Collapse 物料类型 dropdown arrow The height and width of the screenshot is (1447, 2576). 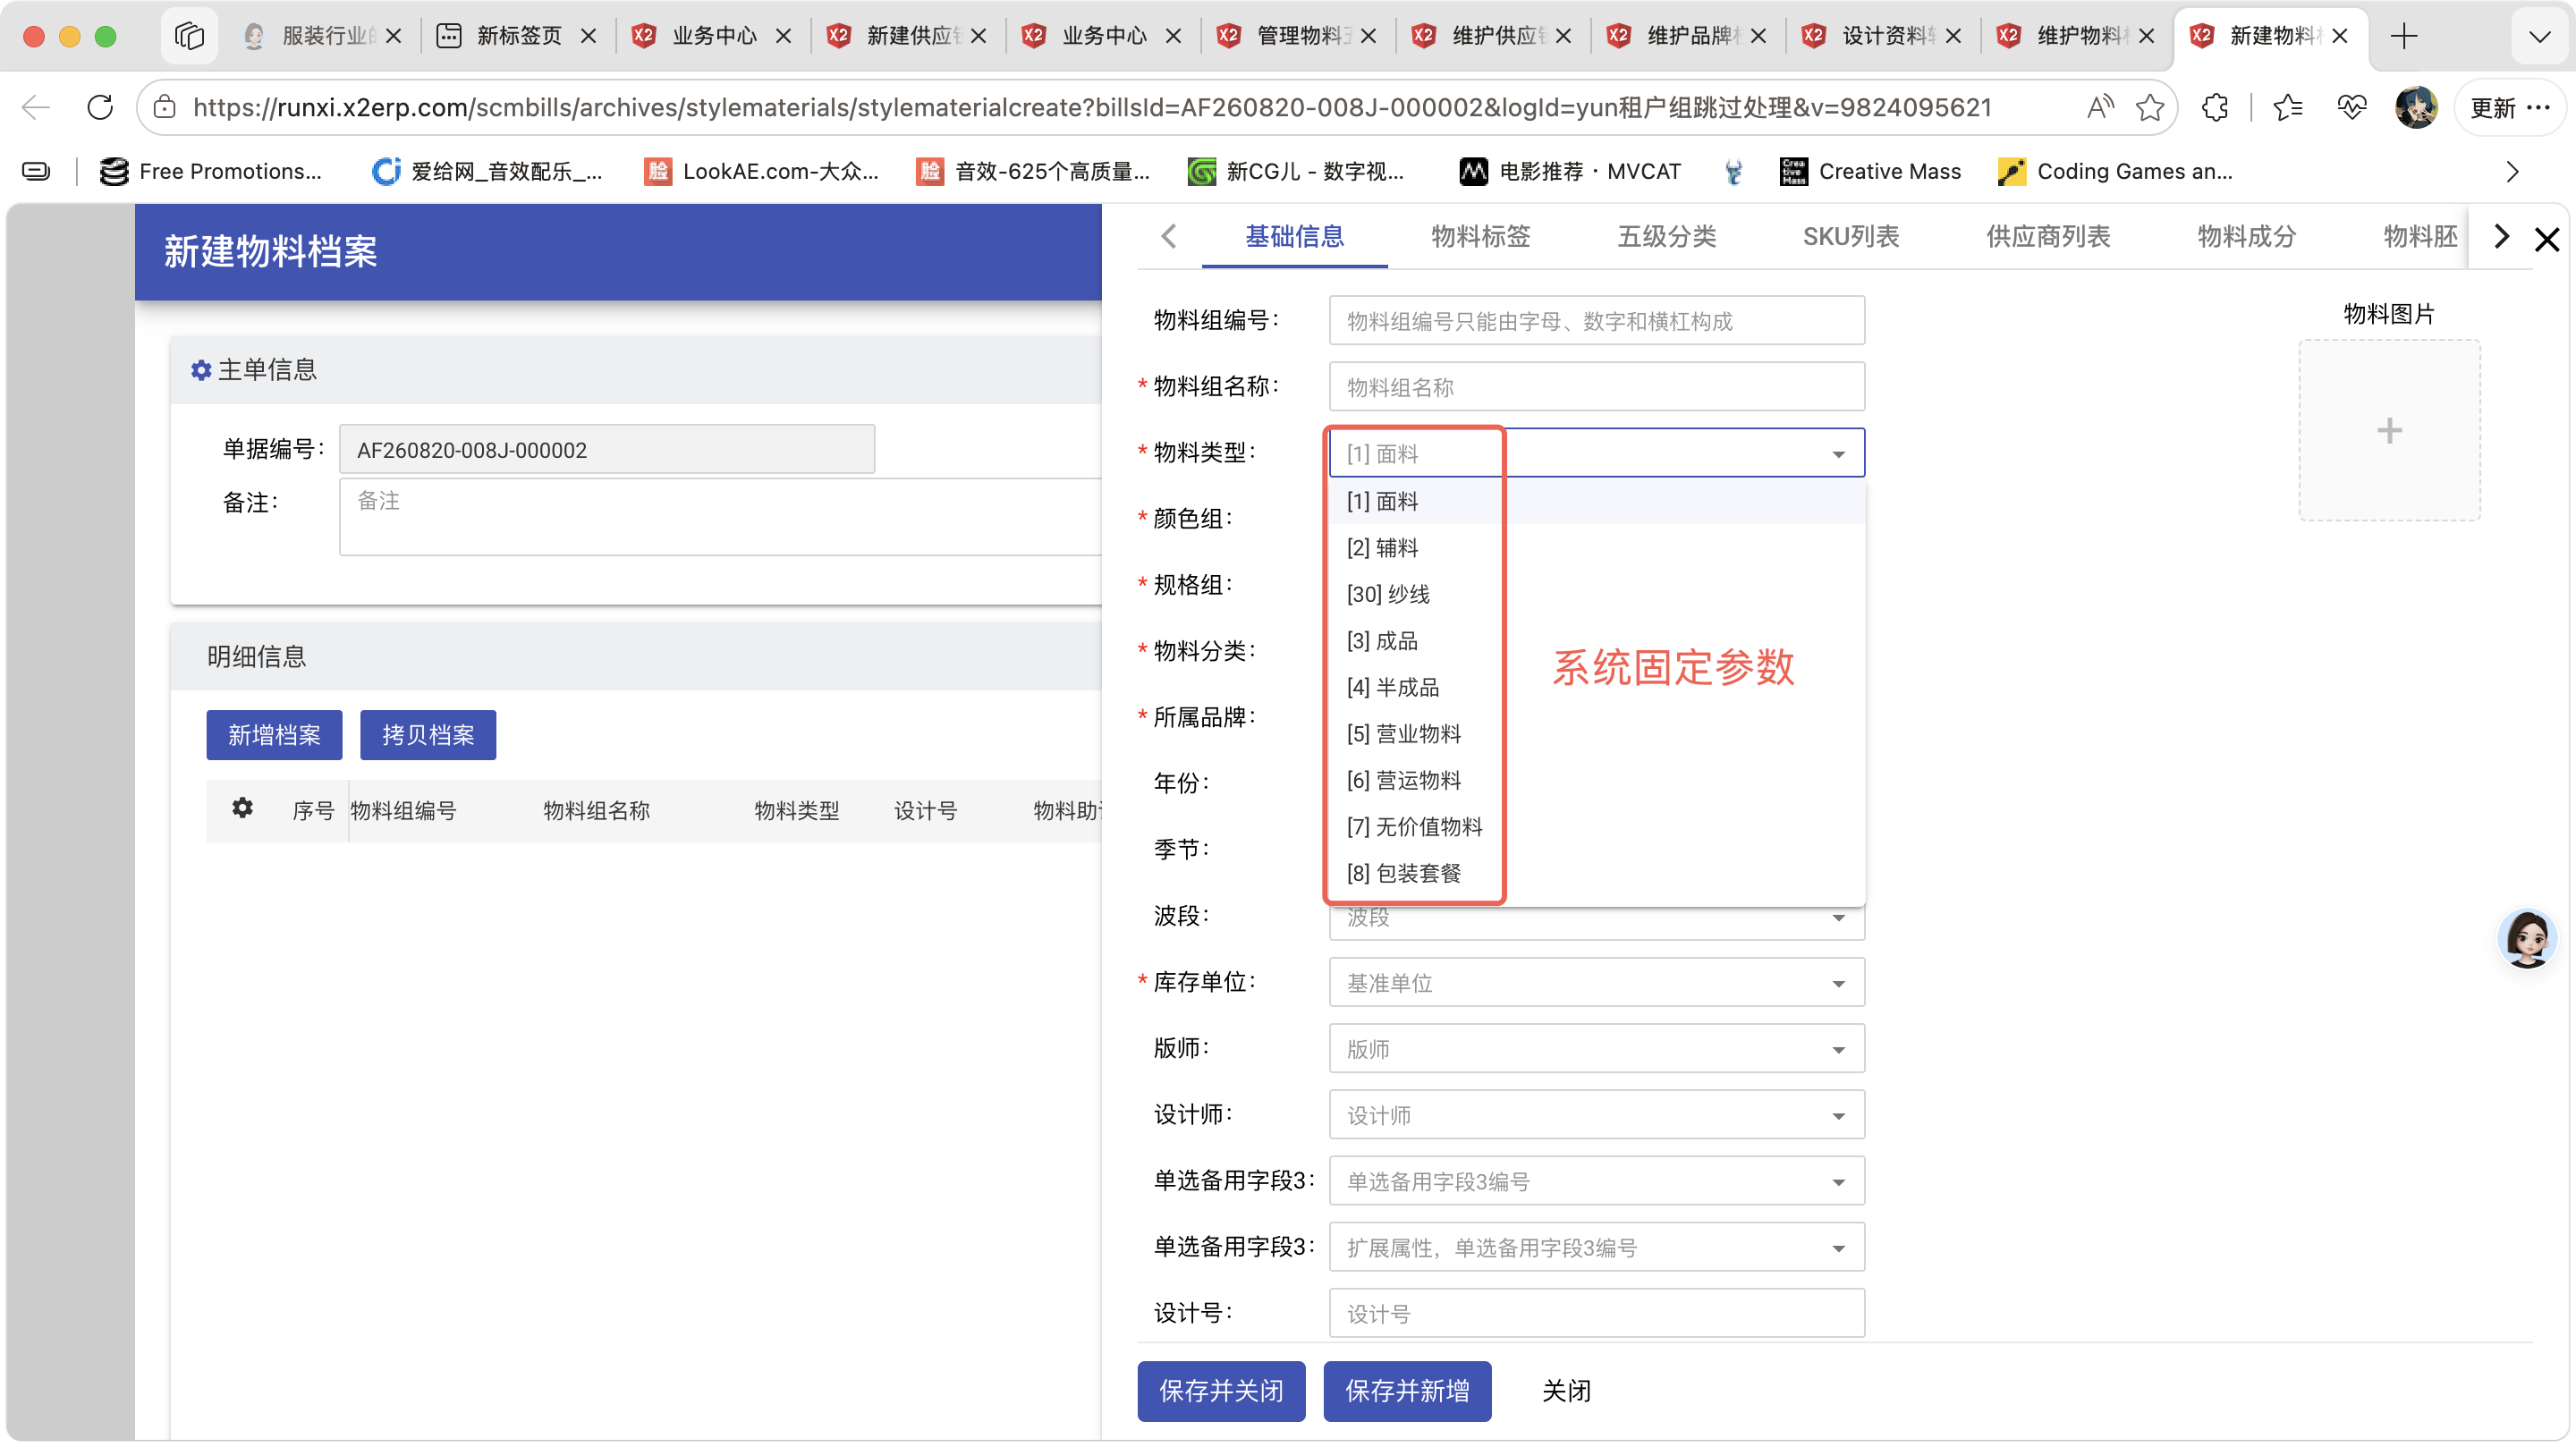pyautogui.click(x=1838, y=454)
